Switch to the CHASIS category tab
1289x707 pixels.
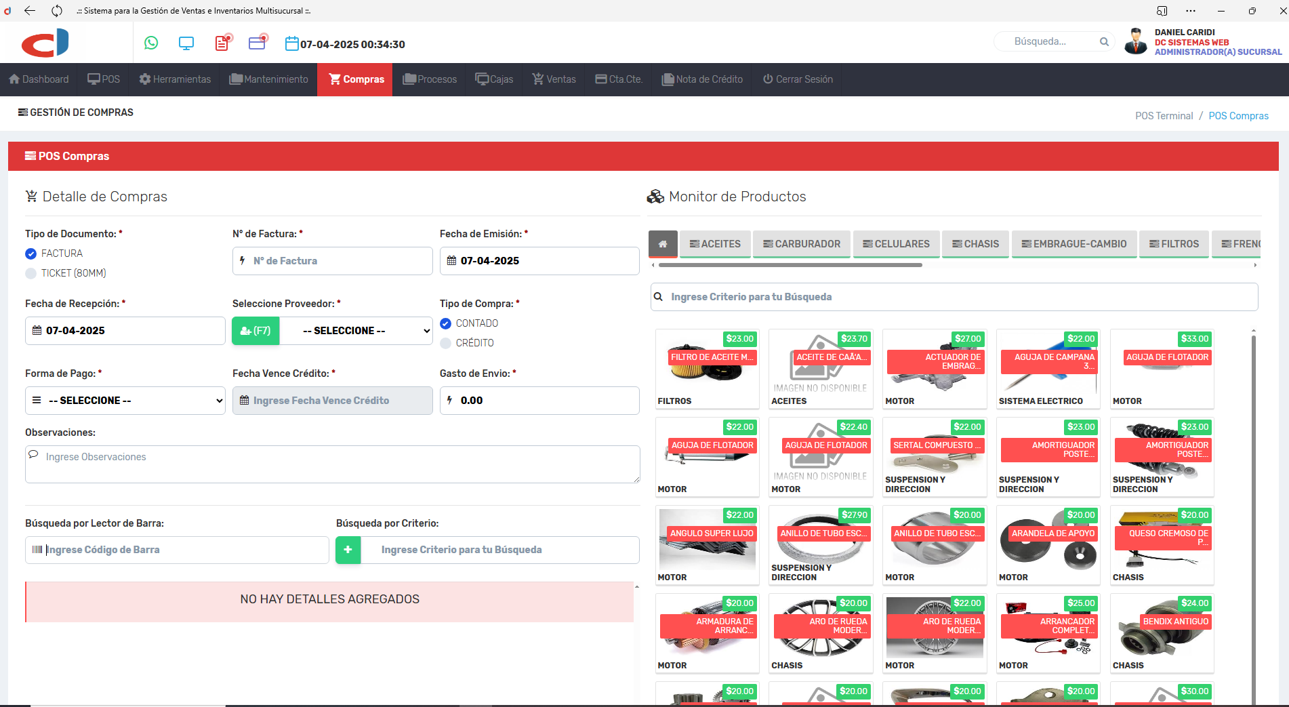tap(975, 244)
